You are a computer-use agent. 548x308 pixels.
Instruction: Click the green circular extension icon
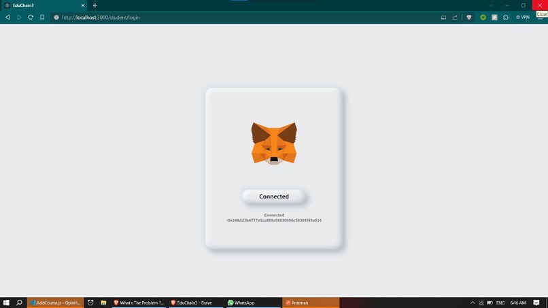pos(483,17)
